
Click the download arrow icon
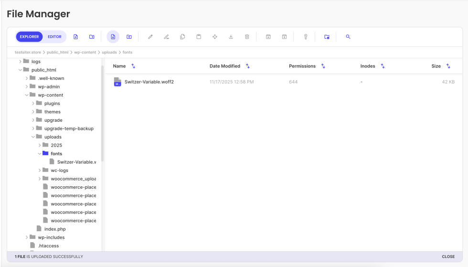click(x=231, y=37)
